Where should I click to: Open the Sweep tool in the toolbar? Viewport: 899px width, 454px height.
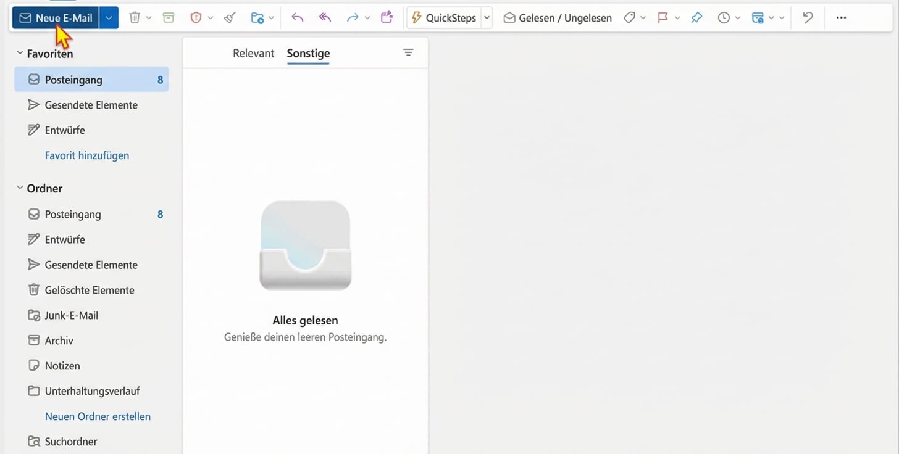[x=229, y=17]
